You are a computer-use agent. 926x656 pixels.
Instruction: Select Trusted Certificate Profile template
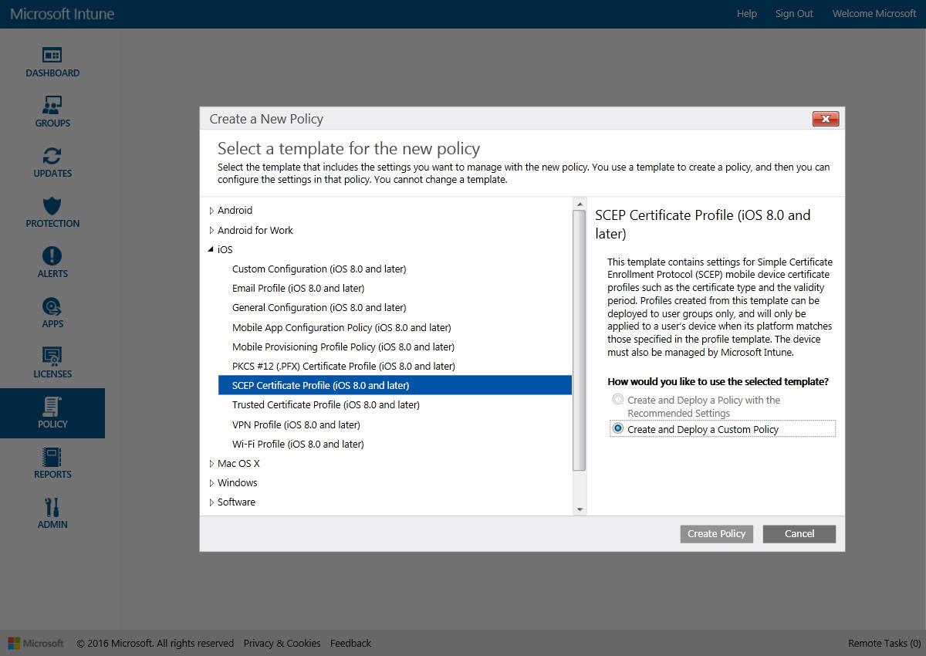[326, 404]
